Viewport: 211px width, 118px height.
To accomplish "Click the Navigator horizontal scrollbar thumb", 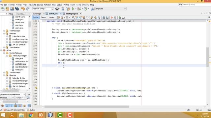I will 10,102.
